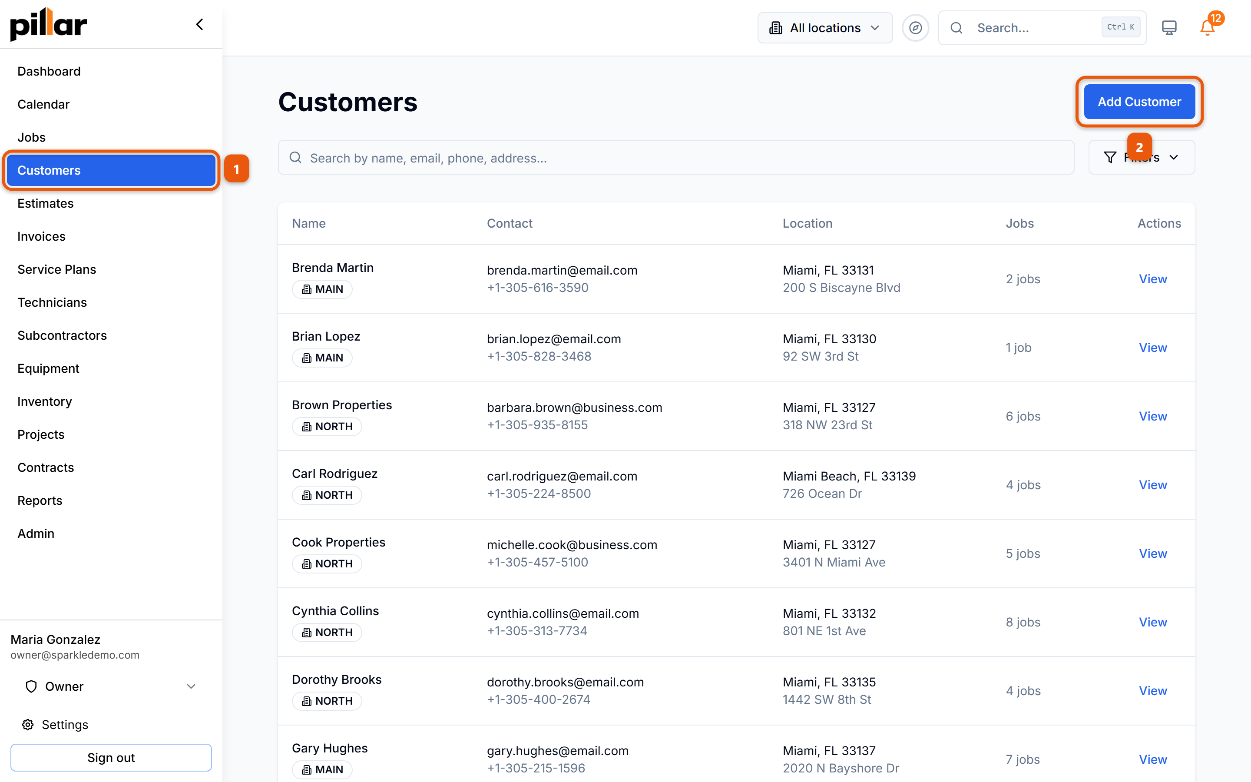Click the Contact column header
The height and width of the screenshot is (782, 1251).
click(x=509, y=223)
